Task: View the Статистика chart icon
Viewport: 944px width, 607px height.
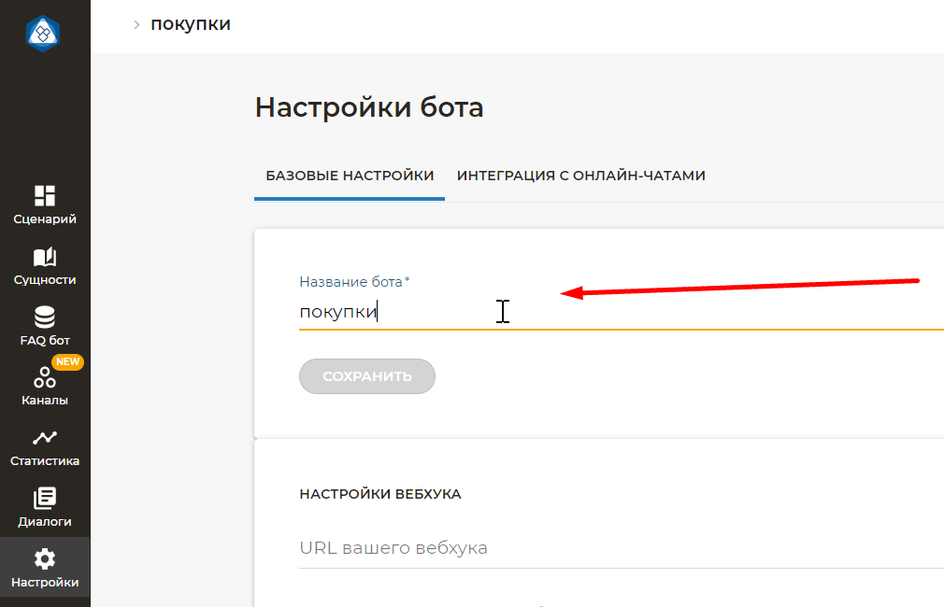Action: click(x=45, y=438)
